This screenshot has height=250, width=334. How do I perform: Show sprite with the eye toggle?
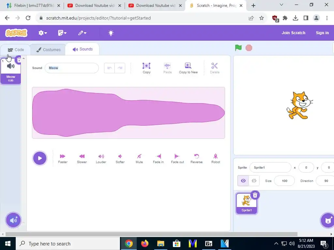pos(243,181)
